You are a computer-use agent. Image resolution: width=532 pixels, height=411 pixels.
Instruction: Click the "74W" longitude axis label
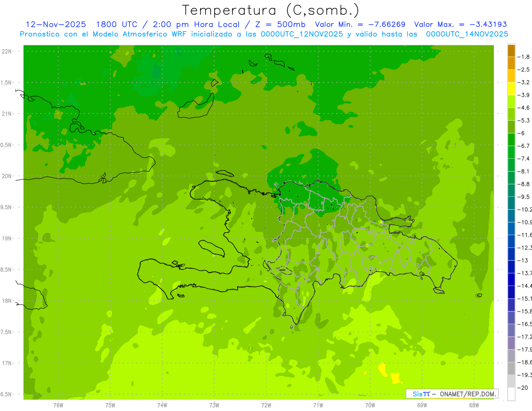pyautogui.click(x=162, y=405)
